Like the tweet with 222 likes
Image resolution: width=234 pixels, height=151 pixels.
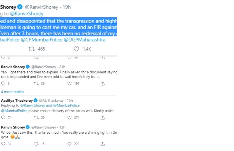point(70,144)
